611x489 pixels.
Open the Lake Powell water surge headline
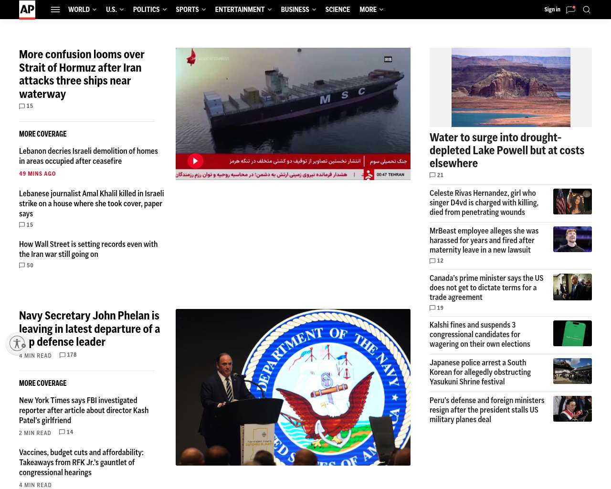(507, 150)
